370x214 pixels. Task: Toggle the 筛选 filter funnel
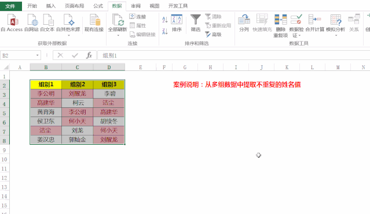pos(196,23)
